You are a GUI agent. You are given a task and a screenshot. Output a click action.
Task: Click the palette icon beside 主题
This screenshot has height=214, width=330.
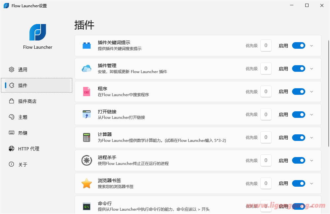(x=12, y=117)
